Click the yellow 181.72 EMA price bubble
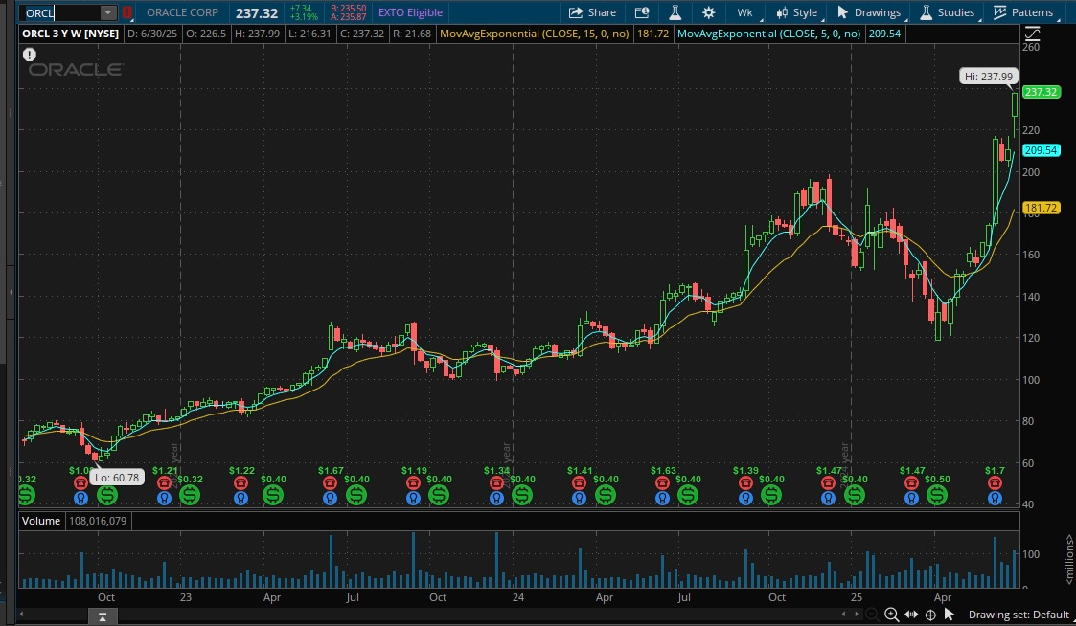Image resolution: width=1076 pixels, height=626 pixels. tap(1041, 208)
